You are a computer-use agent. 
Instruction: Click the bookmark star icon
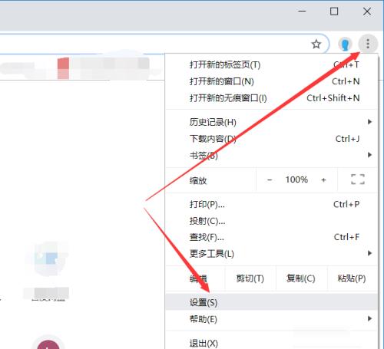316,44
